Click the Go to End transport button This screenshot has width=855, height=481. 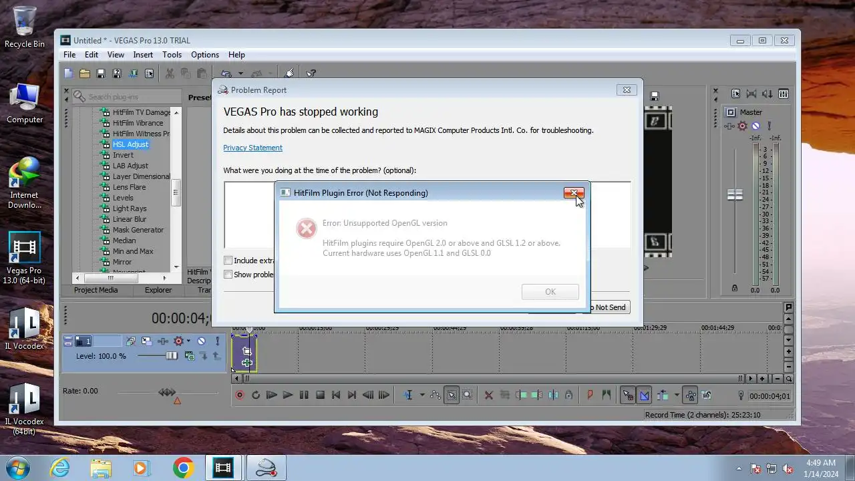(x=352, y=395)
